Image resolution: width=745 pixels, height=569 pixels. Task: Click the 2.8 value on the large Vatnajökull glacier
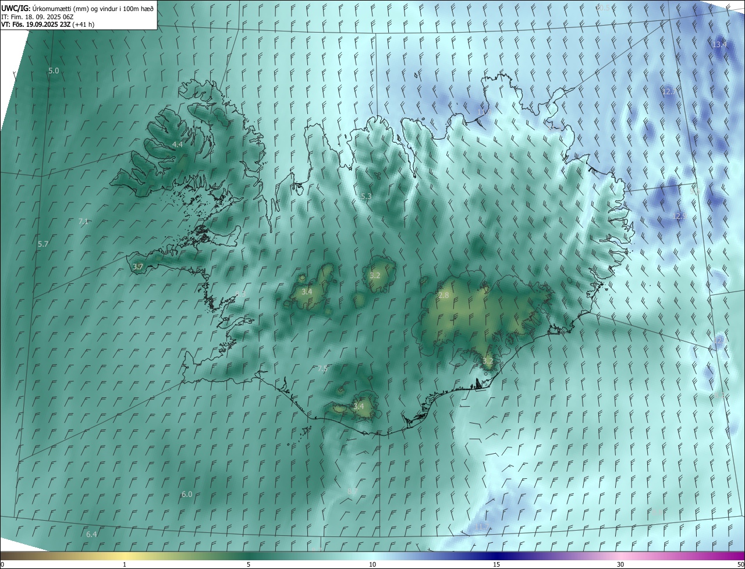point(444,296)
